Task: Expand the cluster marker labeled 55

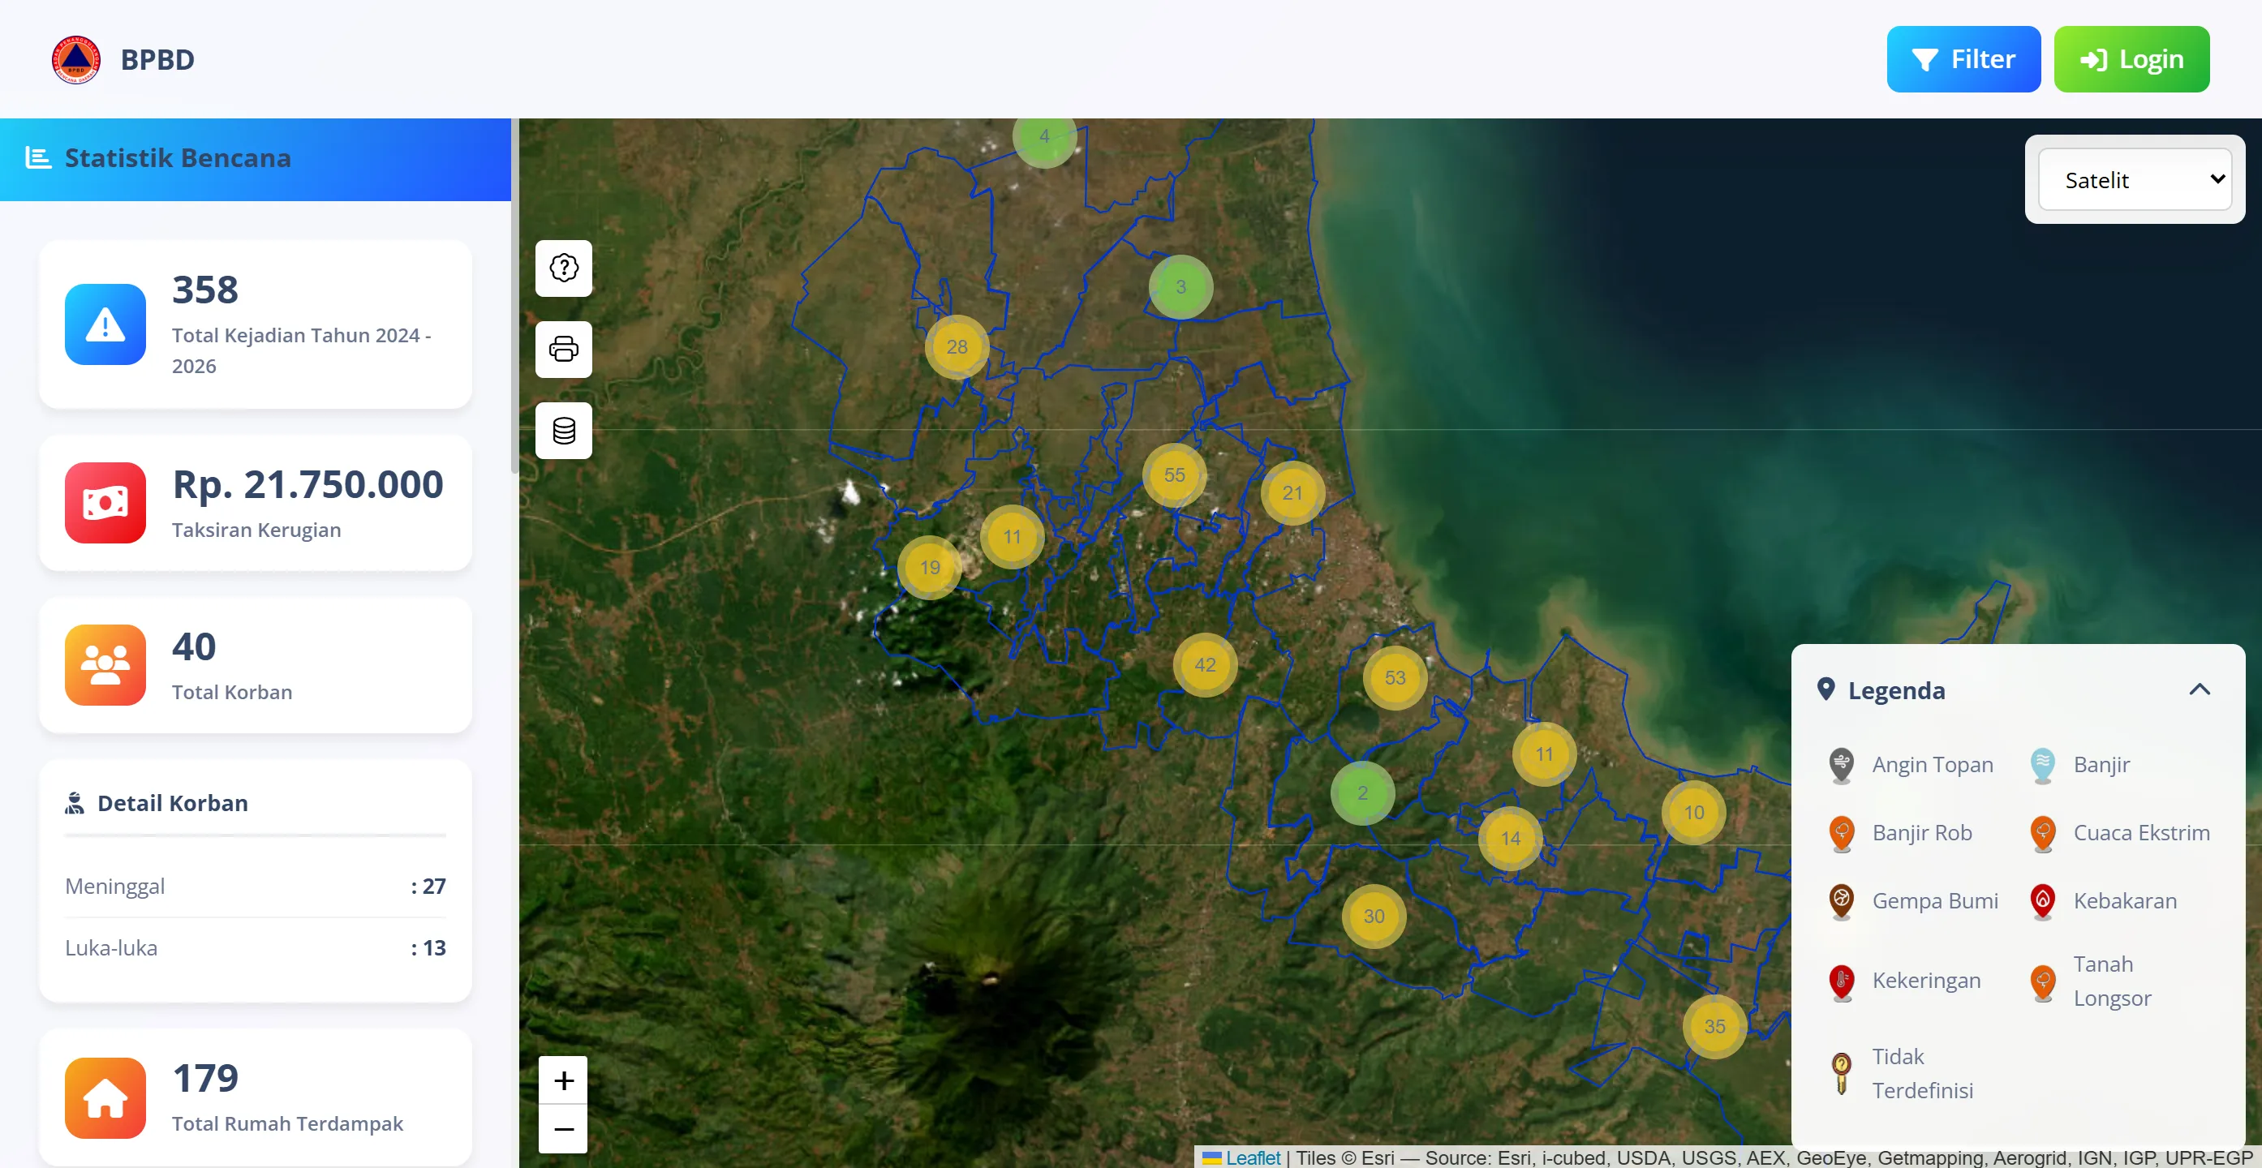Action: 1174,474
